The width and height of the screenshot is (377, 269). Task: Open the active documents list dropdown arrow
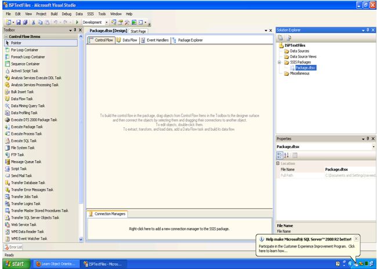266,31
